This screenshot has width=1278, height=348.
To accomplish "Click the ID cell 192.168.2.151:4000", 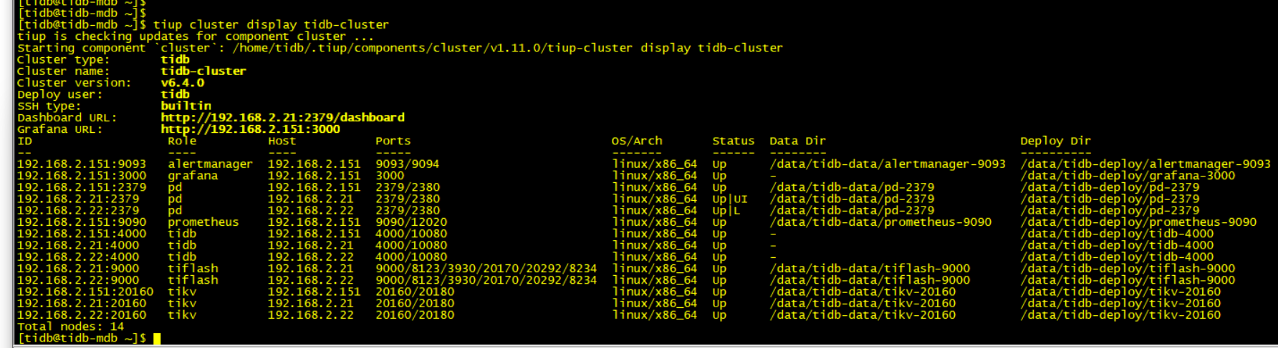I will coord(82,233).
